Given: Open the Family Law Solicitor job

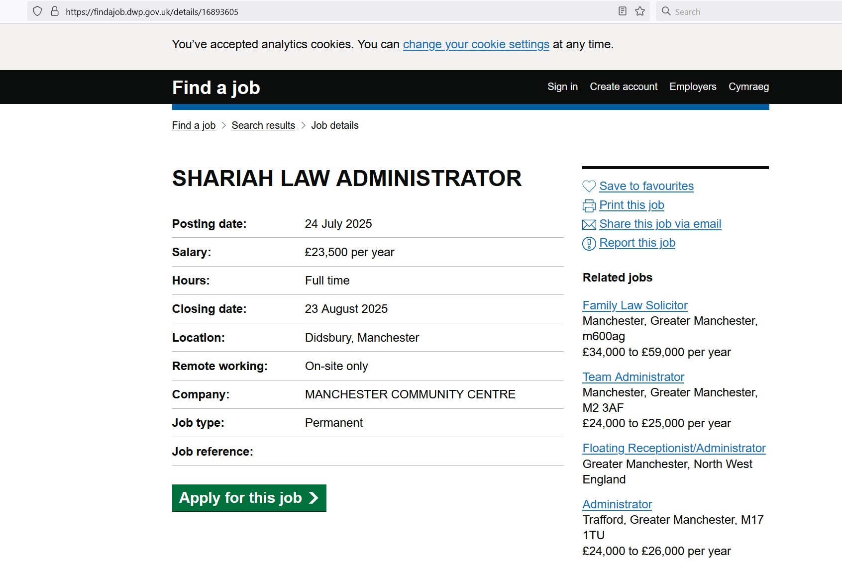Looking at the screenshot, I should pyautogui.click(x=635, y=305).
